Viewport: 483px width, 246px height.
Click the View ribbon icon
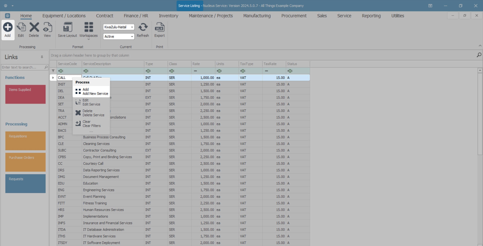pyautogui.click(x=47, y=27)
